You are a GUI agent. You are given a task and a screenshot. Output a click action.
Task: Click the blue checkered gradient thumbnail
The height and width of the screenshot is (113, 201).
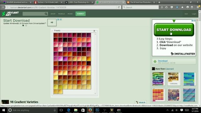click(x=189, y=95)
